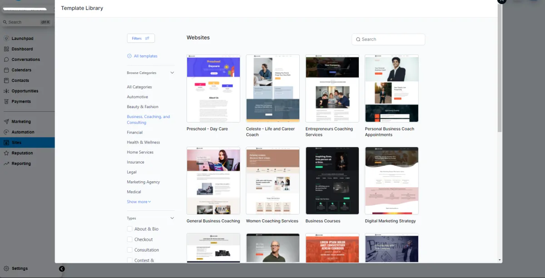Select the Financial category

(x=135, y=133)
